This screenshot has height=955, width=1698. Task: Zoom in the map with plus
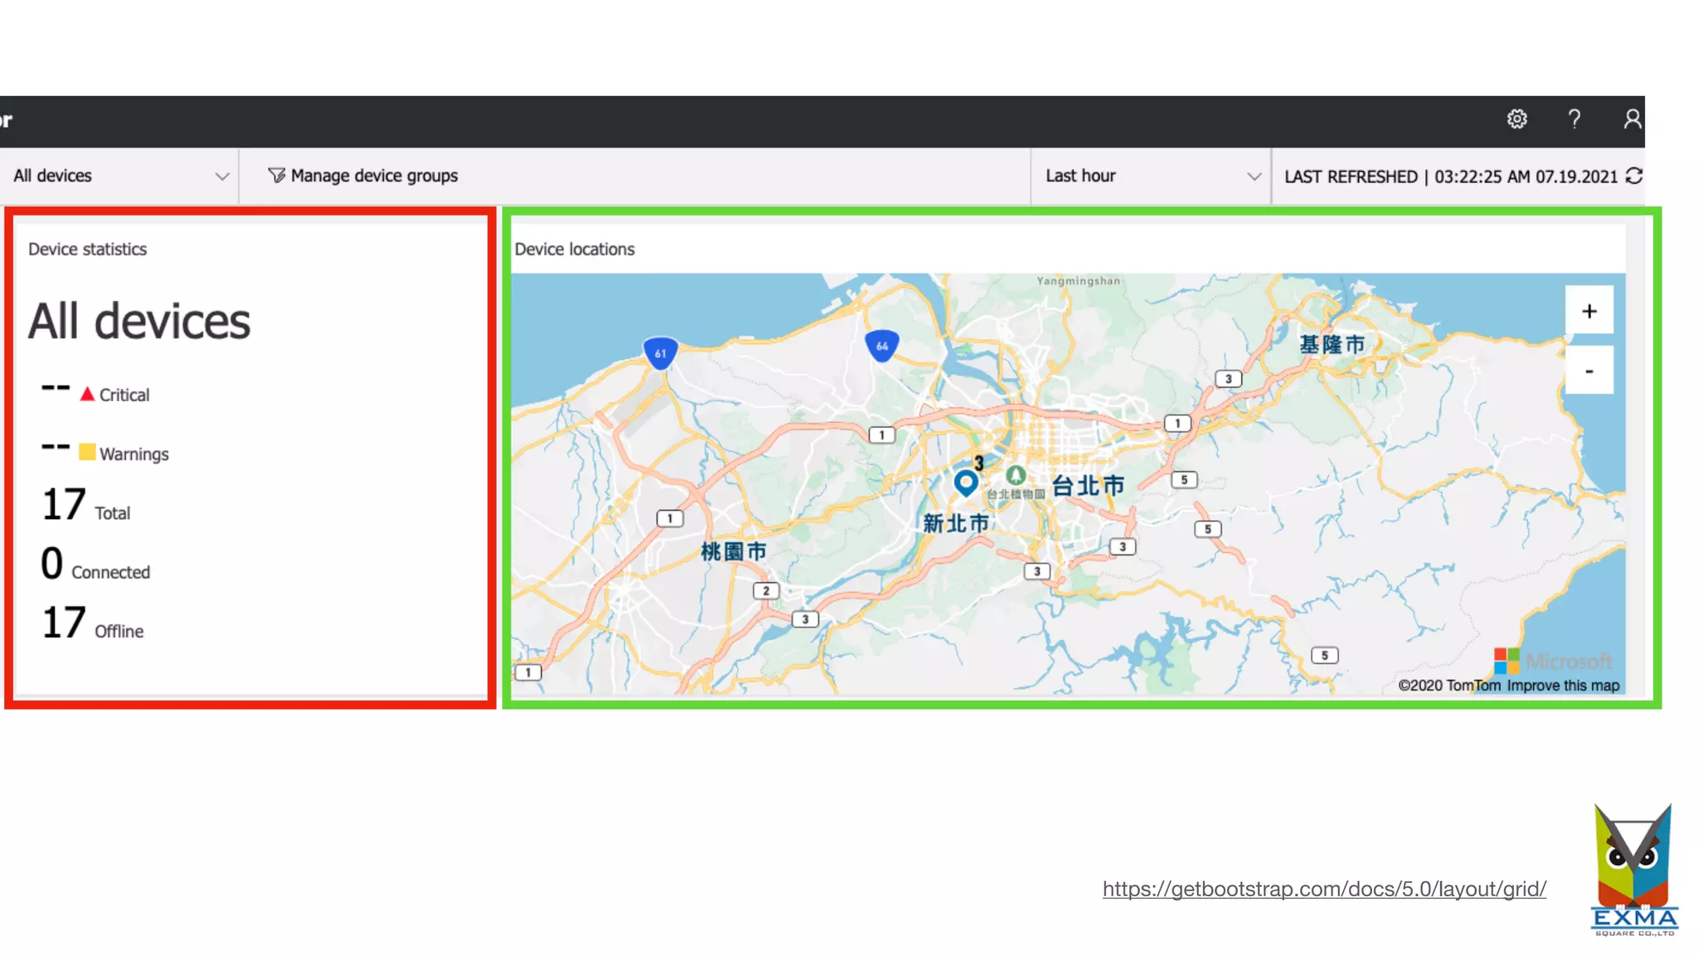click(1589, 311)
